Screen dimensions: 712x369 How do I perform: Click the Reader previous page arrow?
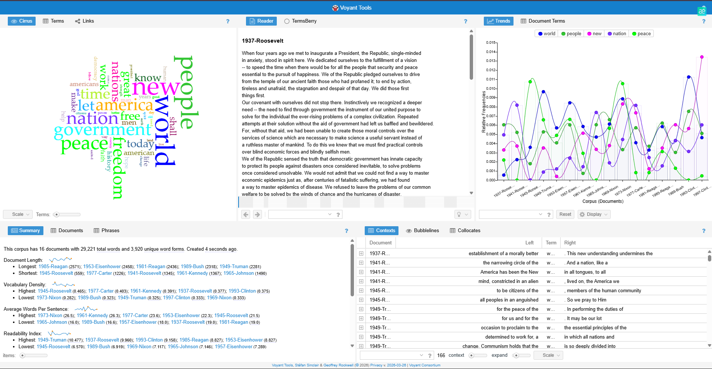(x=246, y=214)
